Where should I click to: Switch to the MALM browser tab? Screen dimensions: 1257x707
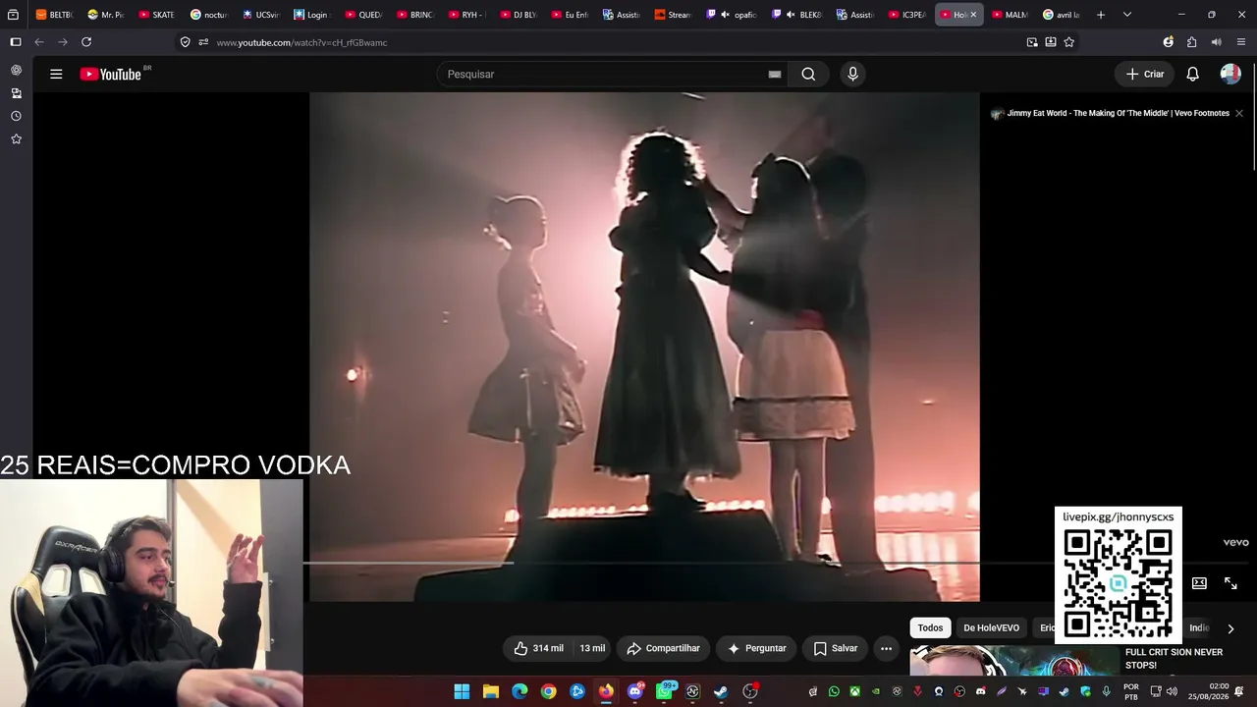tap(1011, 15)
